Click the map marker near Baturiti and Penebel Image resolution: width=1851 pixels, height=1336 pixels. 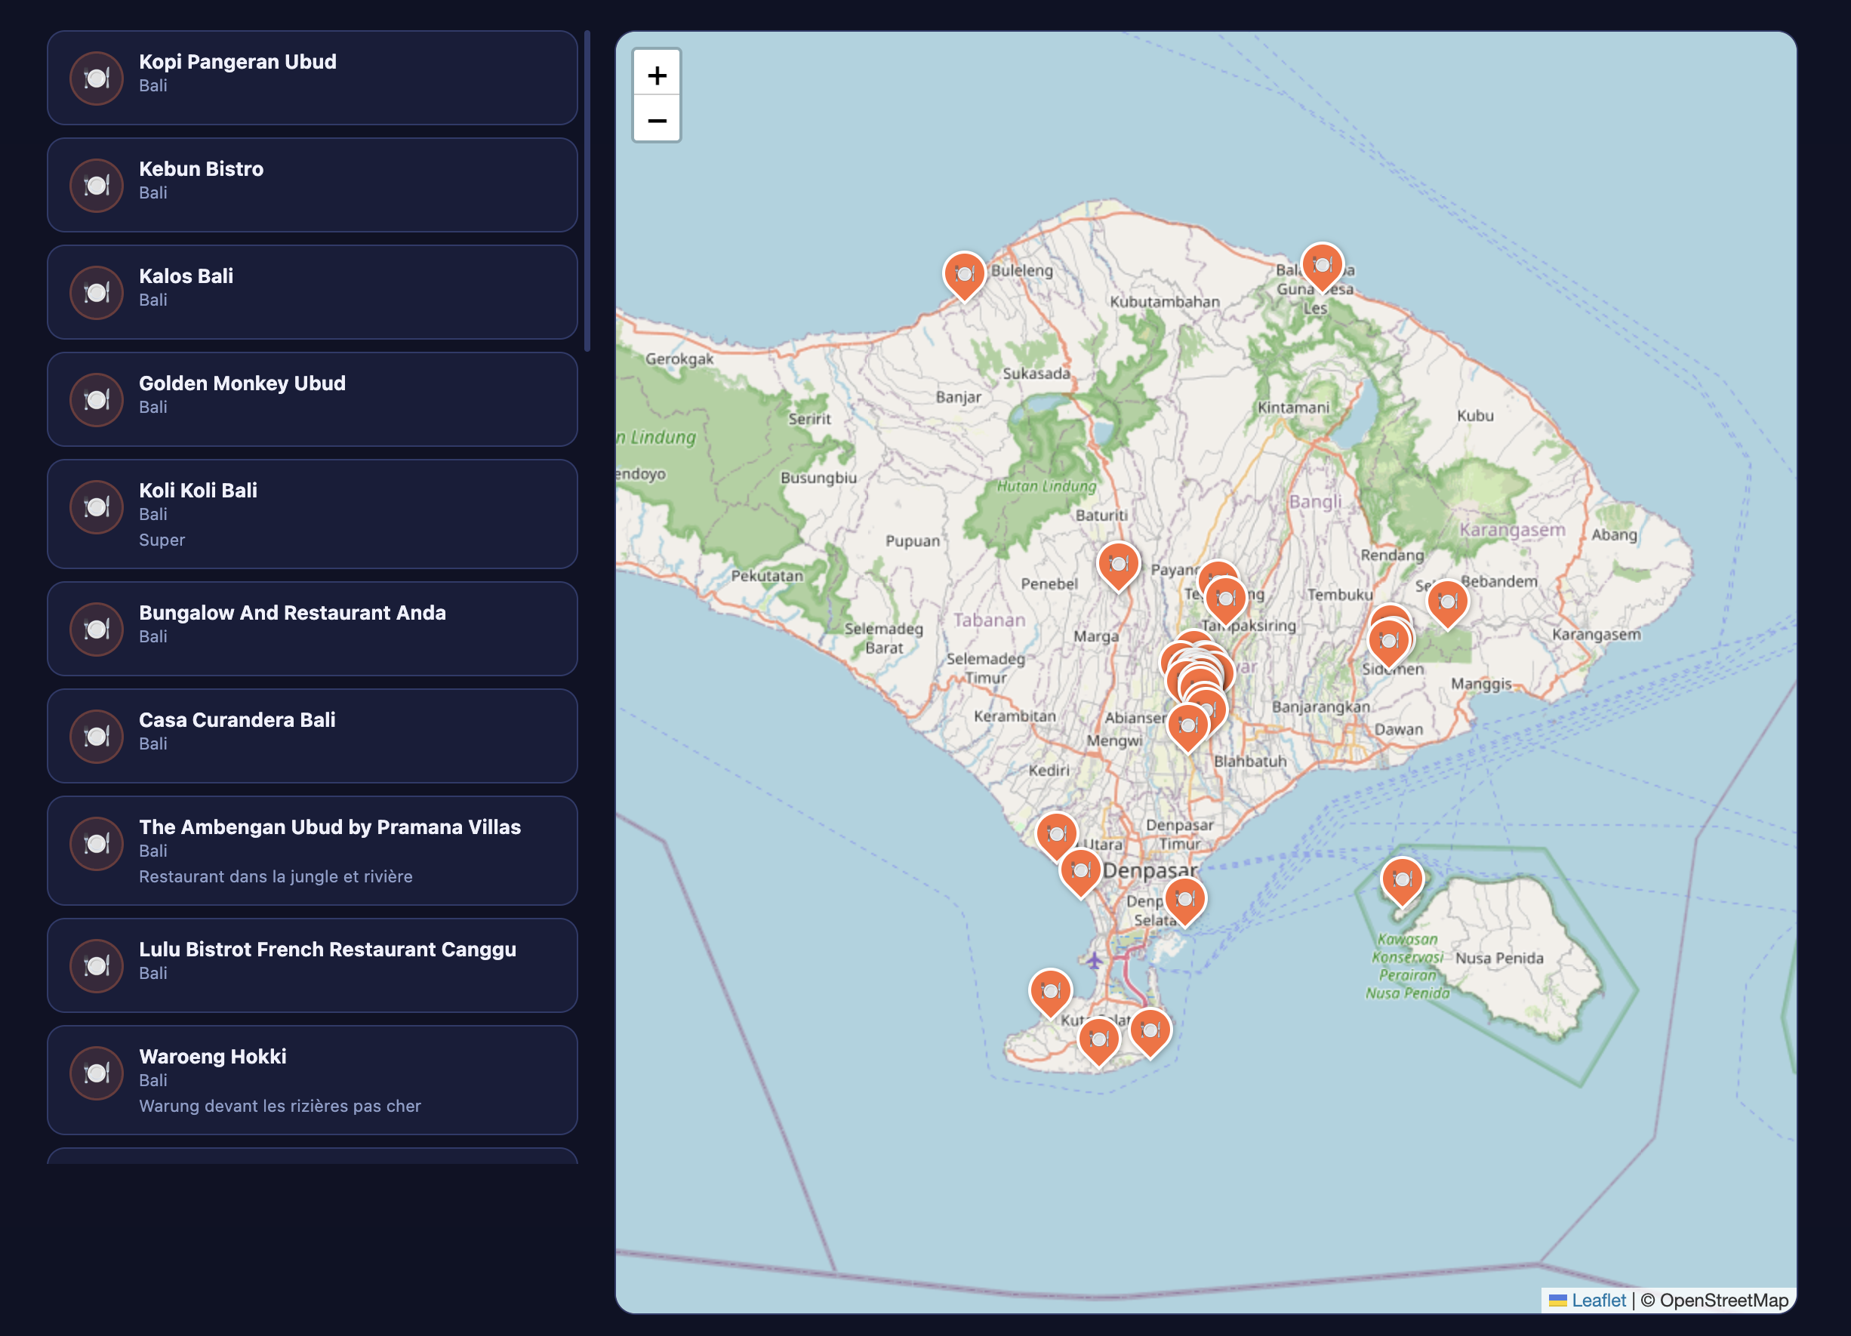point(1118,565)
